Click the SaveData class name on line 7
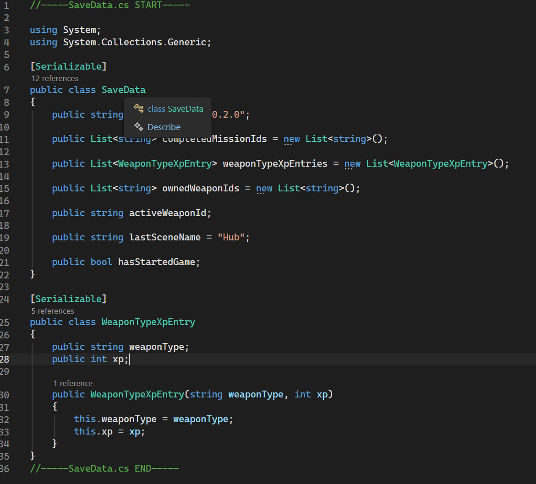The width and height of the screenshot is (536, 484). pos(123,90)
